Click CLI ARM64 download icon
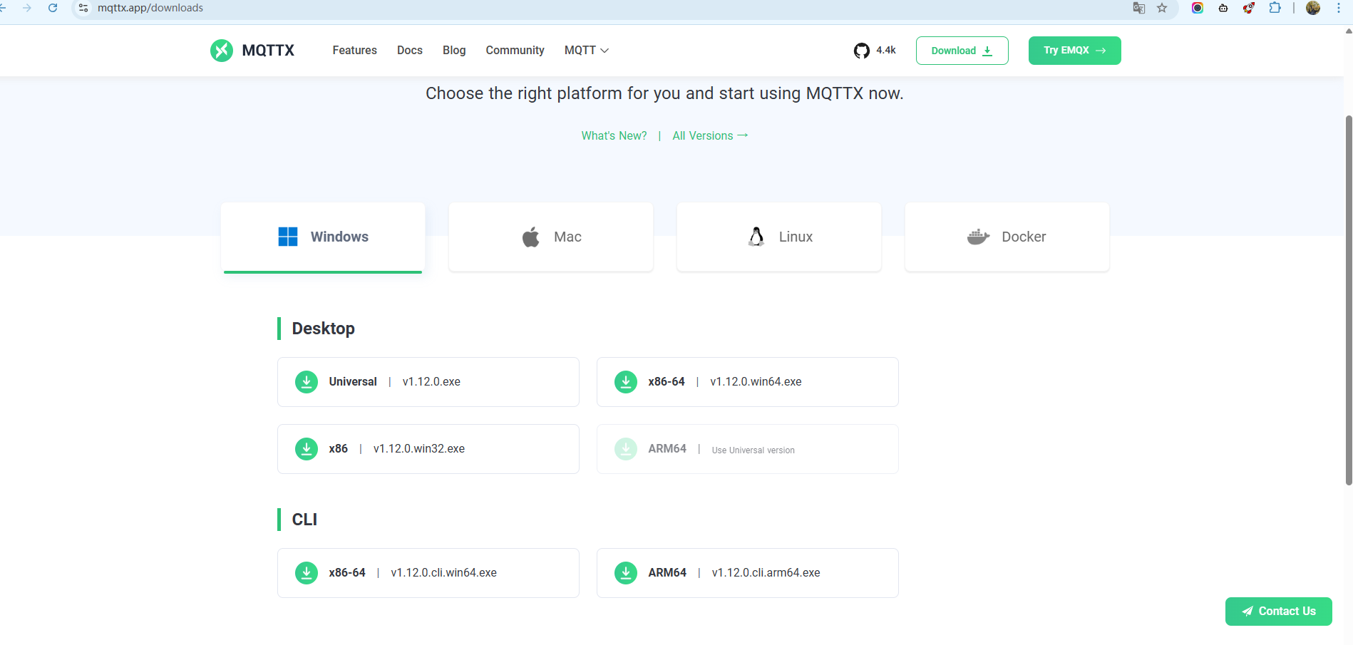Screen dimensions: 1353x645 [626, 573]
